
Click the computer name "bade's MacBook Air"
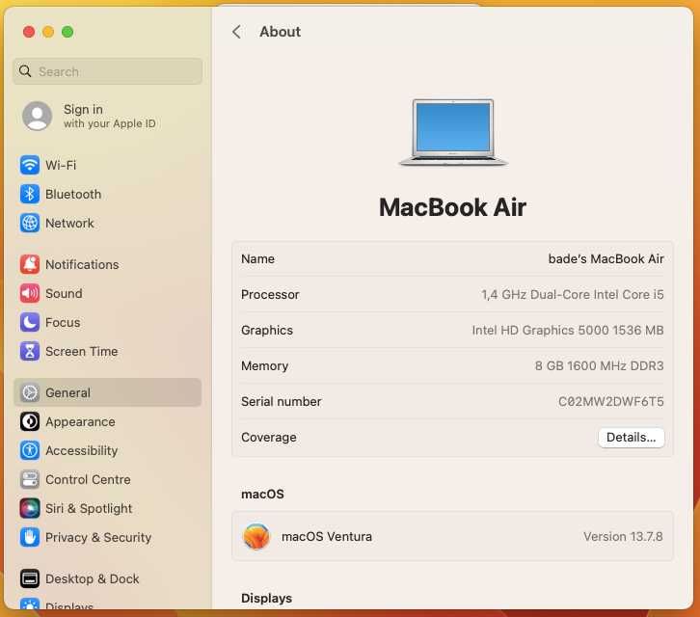[x=606, y=259]
